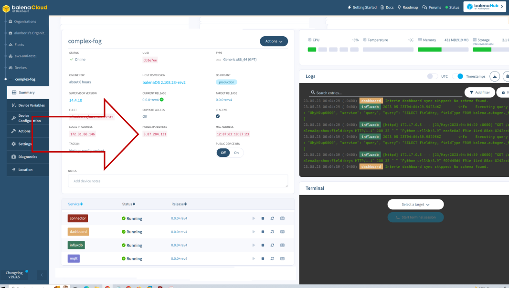Click the Add filter button in Logs
The width and height of the screenshot is (509, 288).
point(479,93)
